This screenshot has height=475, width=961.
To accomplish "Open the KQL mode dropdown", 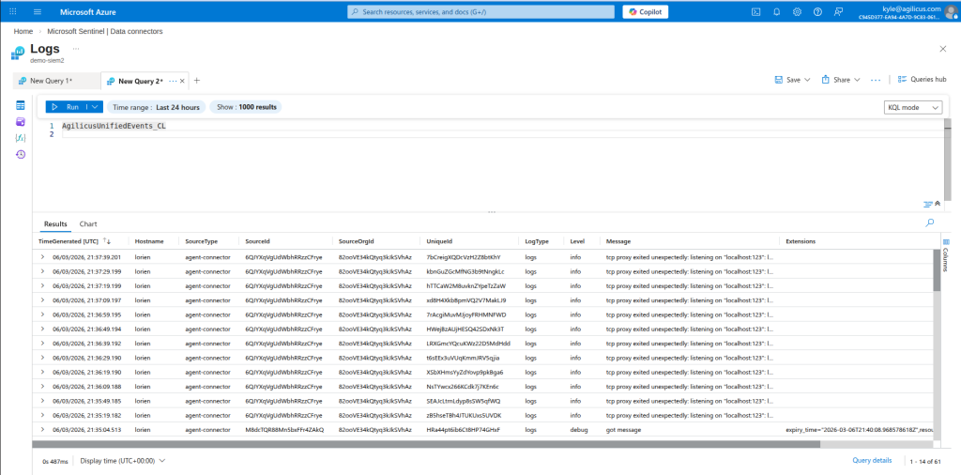I will point(913,107).
